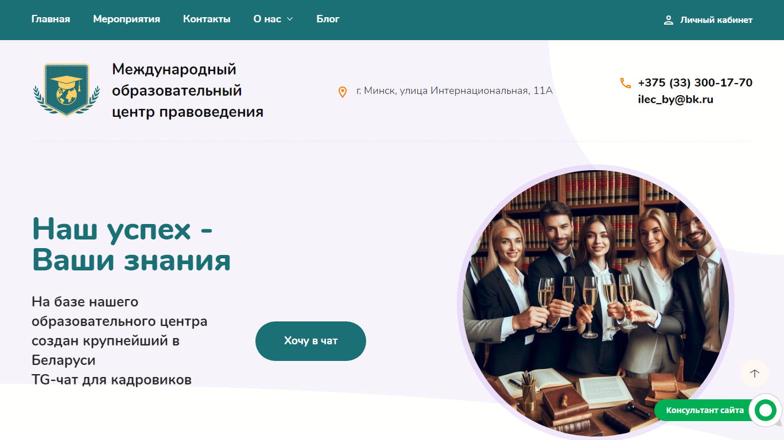Go to the Мероприятия menu item
This screenshot has width=784, height=440.
(x=126, y=19)
